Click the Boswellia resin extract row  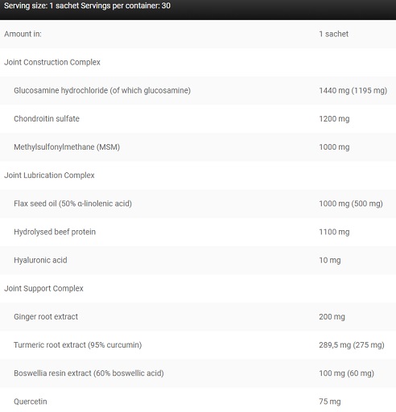tap(198, 373)
